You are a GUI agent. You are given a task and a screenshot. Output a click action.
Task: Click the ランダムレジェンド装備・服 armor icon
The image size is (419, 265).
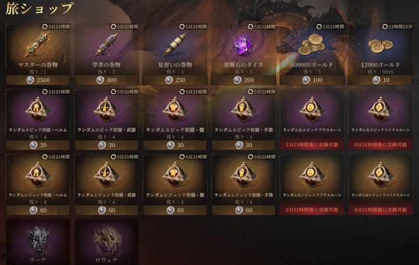point(175,175)
